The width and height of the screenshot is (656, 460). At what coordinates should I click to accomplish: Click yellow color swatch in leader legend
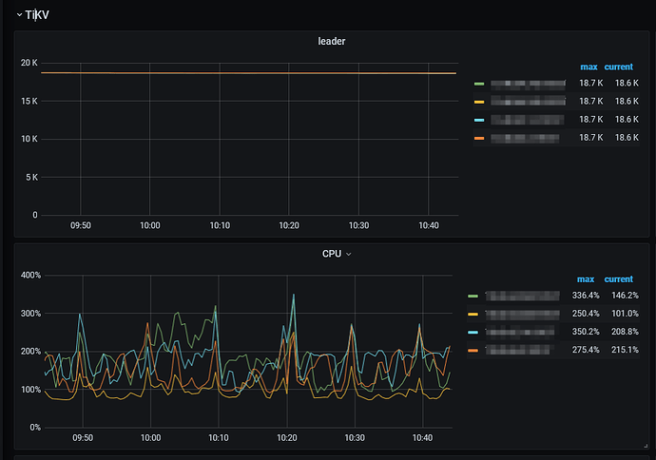pyautogui.click(x=479, y=102)
